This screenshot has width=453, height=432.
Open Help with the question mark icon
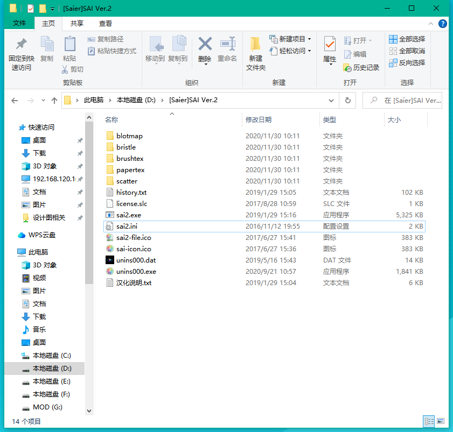pyautogui.click(x=443, y=23)
